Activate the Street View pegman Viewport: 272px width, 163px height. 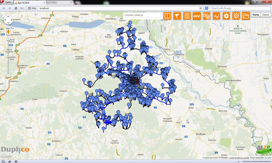8,32
